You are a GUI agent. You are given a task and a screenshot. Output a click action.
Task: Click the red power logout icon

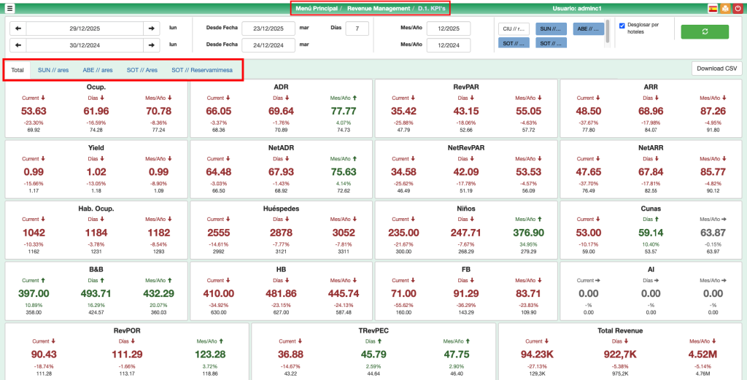tap(737, 8)
